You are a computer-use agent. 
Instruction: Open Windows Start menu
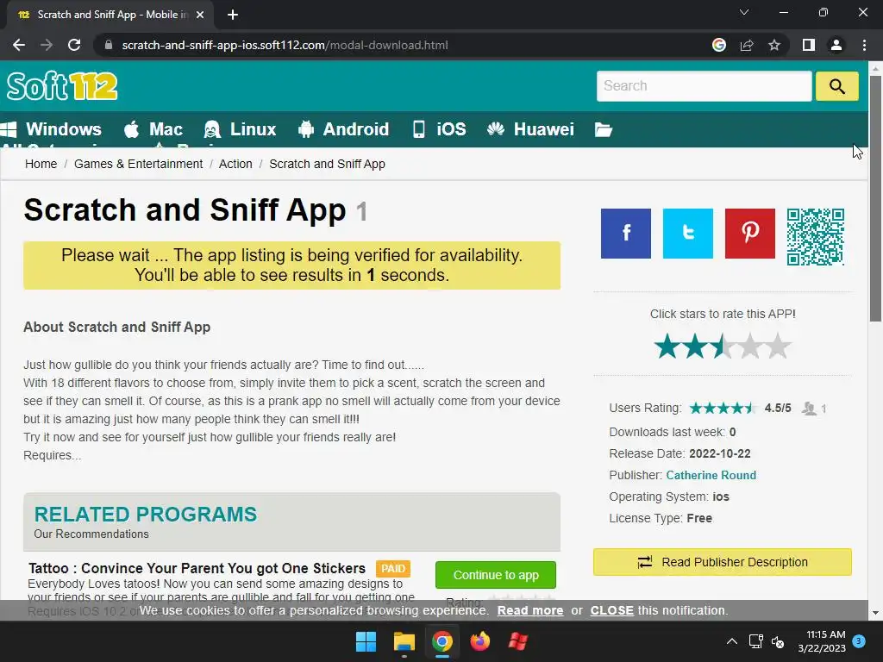click(366, 641)
